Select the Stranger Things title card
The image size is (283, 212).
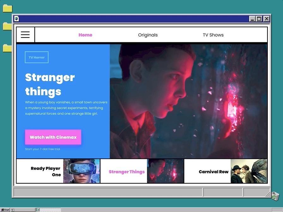142,171
